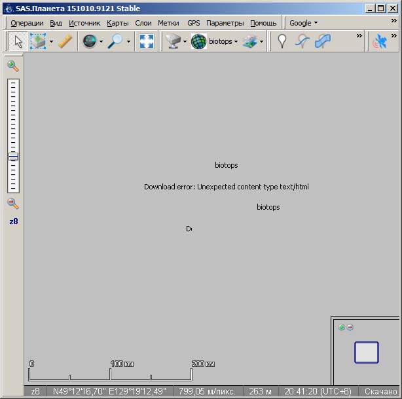The width and height of the screenshot is (402, 399).
Task: Open the Параметры menu
Action: click(225, 23)
